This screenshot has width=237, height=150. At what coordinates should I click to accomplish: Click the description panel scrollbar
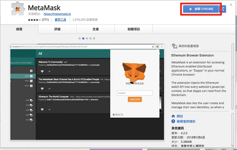pos(233,76)
